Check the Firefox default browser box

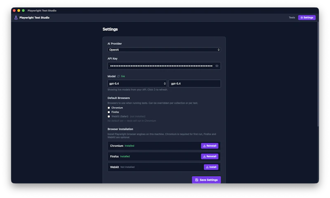109,112
